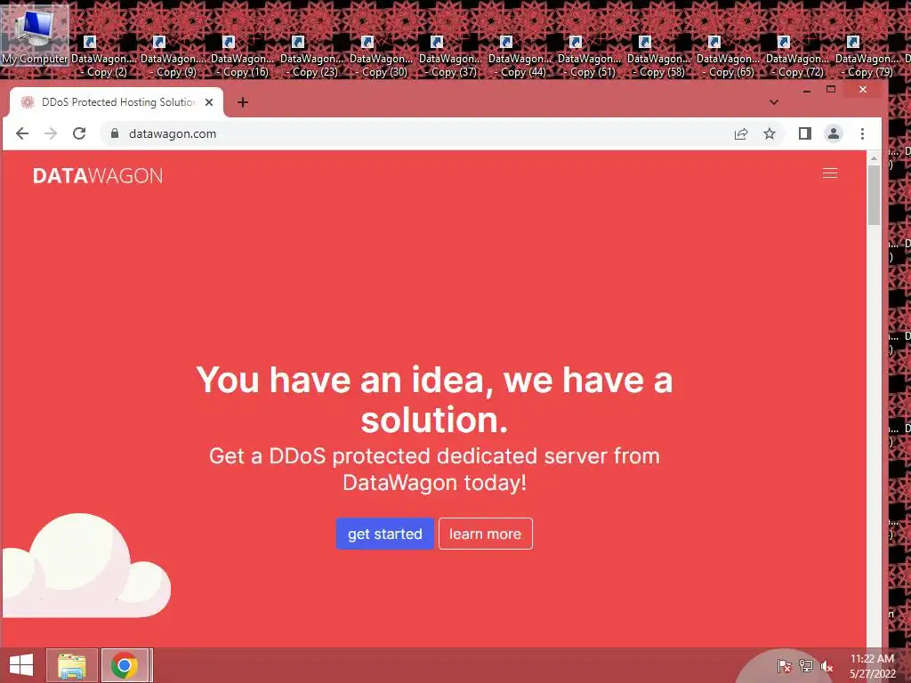Image resolution: width=911 pixels, height=683 pixels.
Task: Close the Chrome window
Action: [x=863, y=90]
